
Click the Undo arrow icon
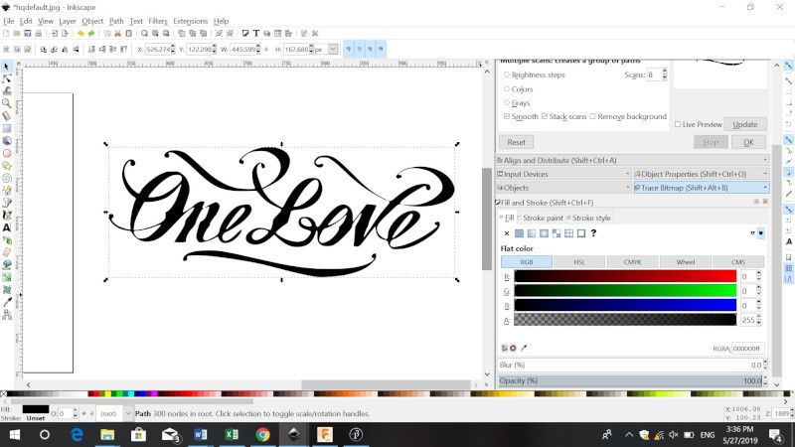click(81, 33)
